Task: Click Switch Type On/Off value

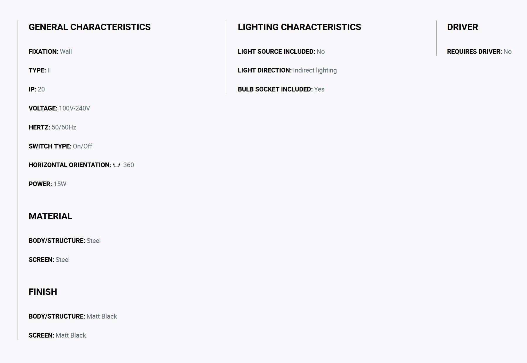Action: coord(83,146)
